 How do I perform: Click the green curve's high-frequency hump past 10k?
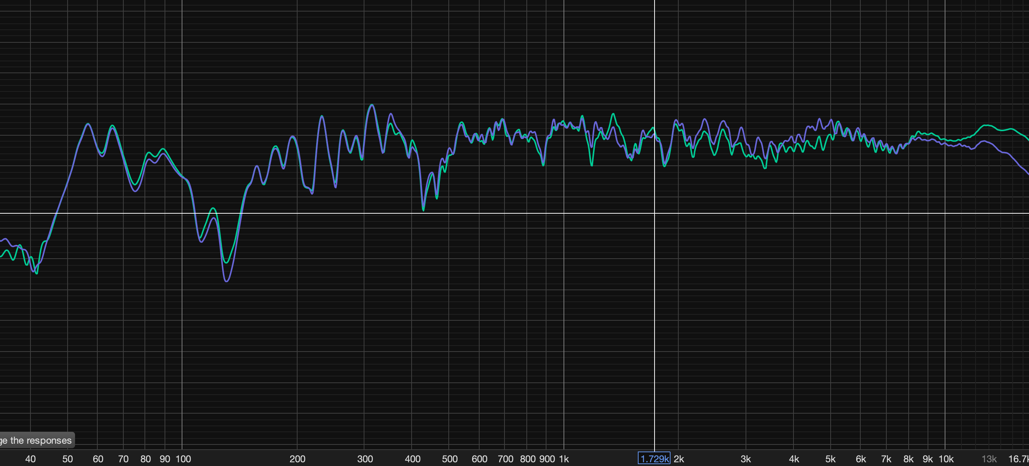click(987, 126)
